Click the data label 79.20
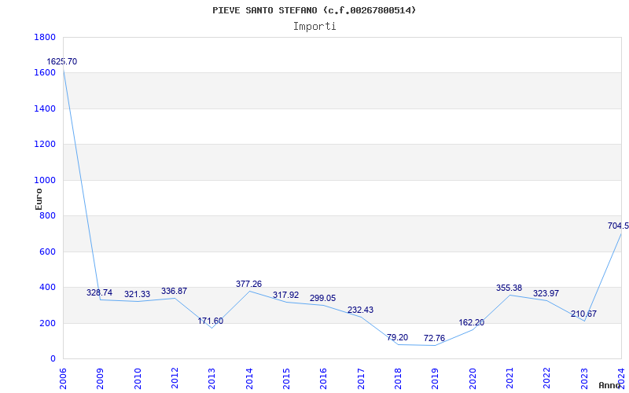The image size is (629, 393). pos(398,338)
